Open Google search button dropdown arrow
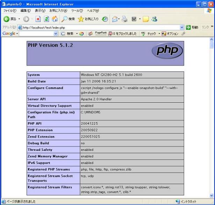Viewport: 215px width, 205px height. pos(77,34)
